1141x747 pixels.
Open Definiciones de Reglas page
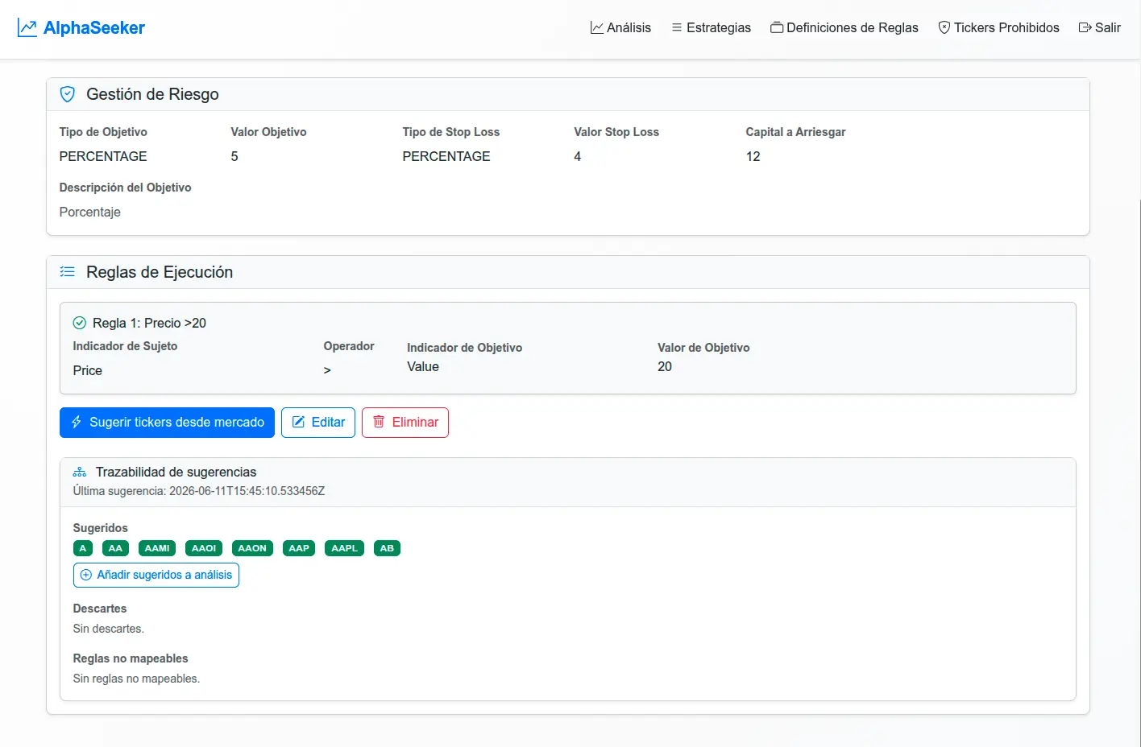point(844,27)
